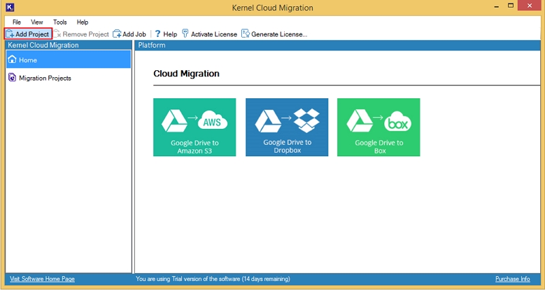Choose Google Drive to Box tile
Screen dimensions: 545x290
379,128
